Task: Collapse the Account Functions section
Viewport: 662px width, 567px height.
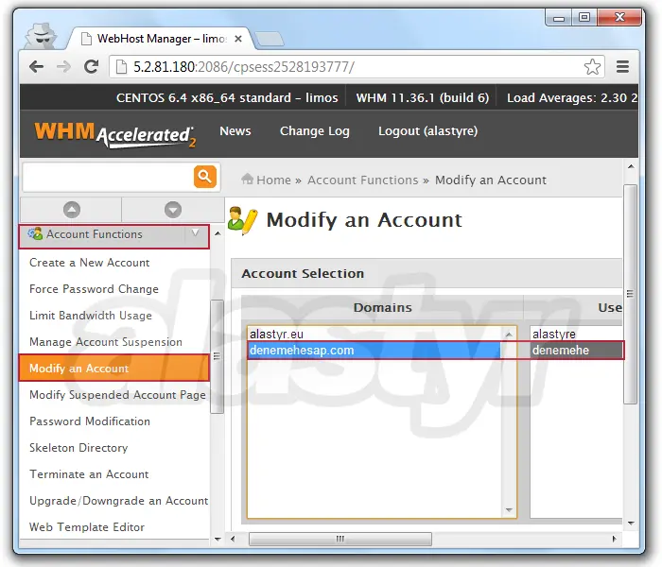Action: pyautogui.click(x=196, y=233)
